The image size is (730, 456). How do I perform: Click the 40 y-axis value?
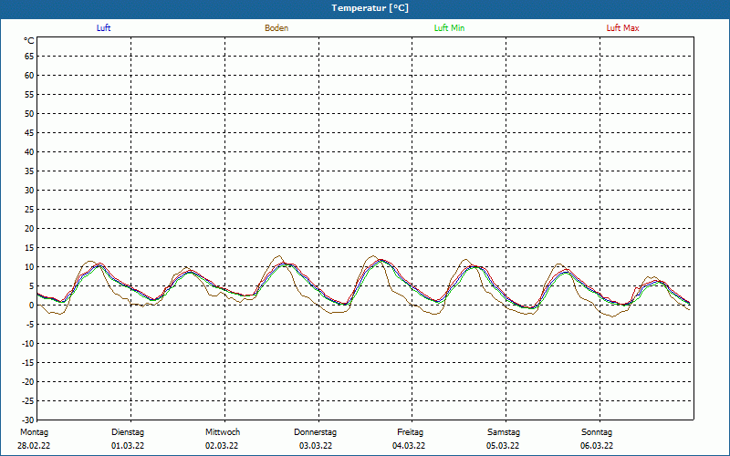(x=29, y=152)
